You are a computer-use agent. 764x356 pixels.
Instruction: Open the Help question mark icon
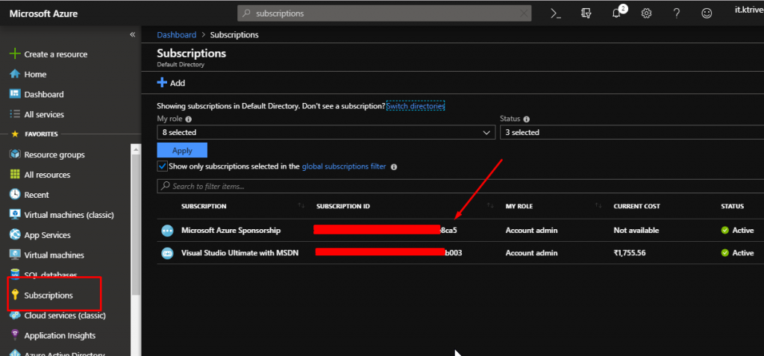(676, 13)
